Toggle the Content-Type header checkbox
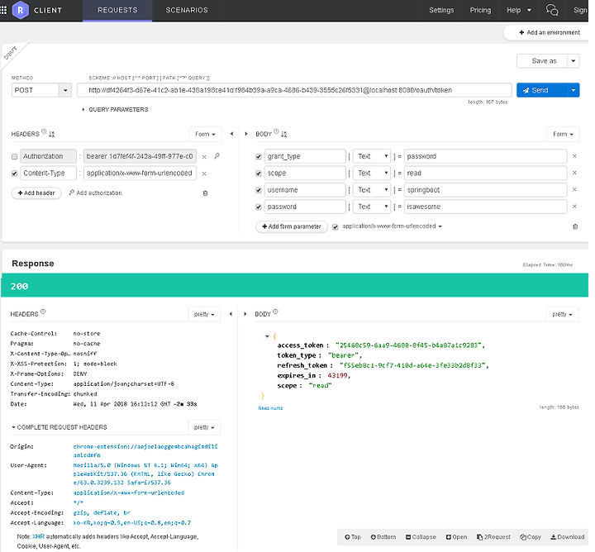The image size is (595, 552). click(x=14, y=174)
